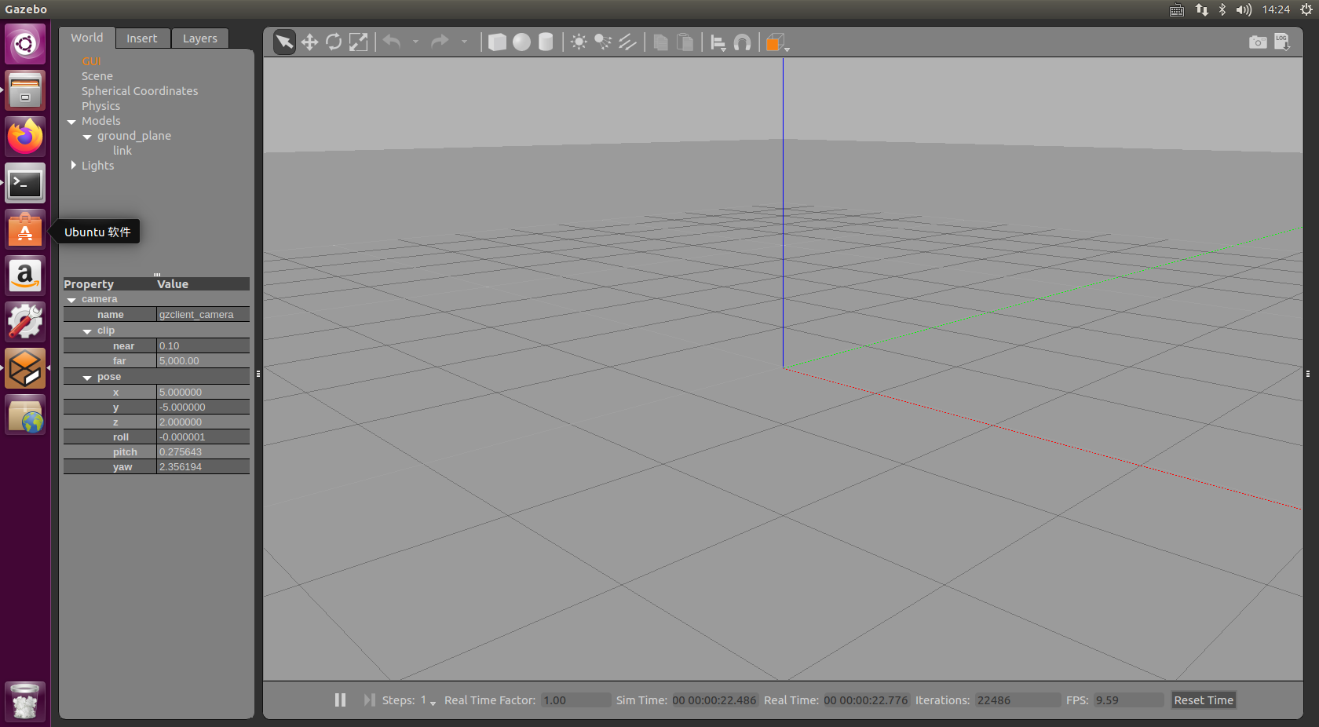
Task: Open Ubuntu Software from the dock
Action: click(25, 231)
